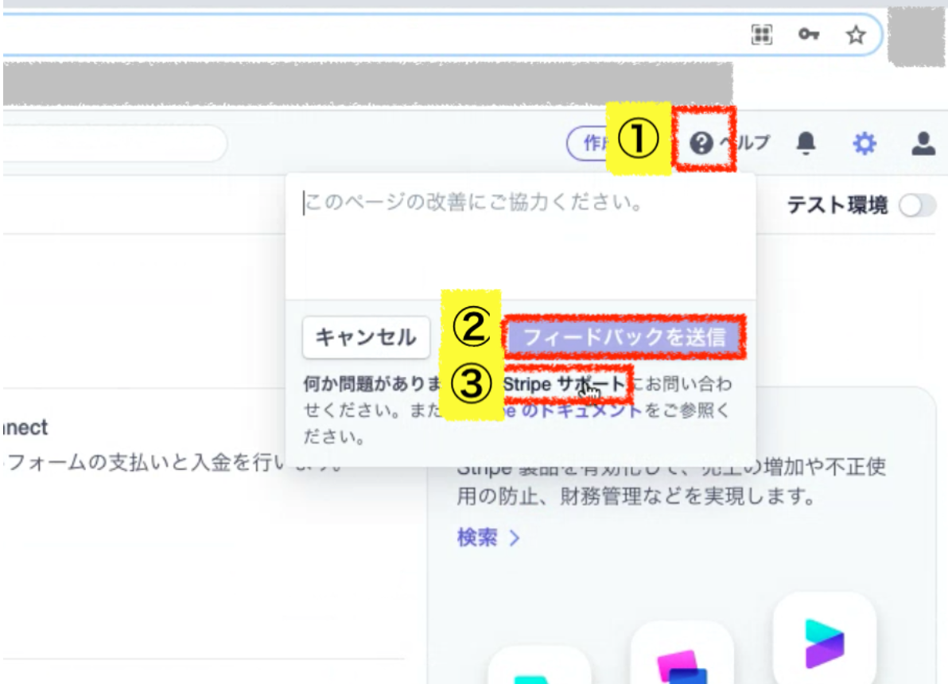Open notifications with the bell icon
The height and width of the screenshot is (684, 948).
(x=806, y=143)
